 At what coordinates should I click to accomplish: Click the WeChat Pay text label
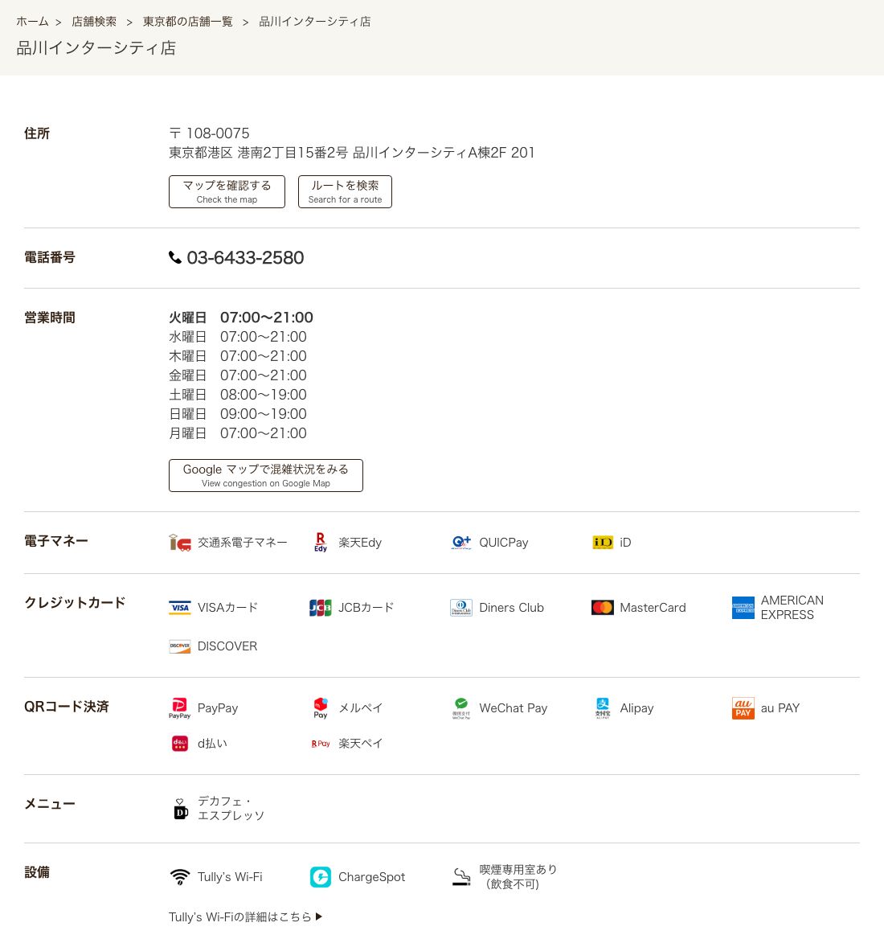[514, 708]
